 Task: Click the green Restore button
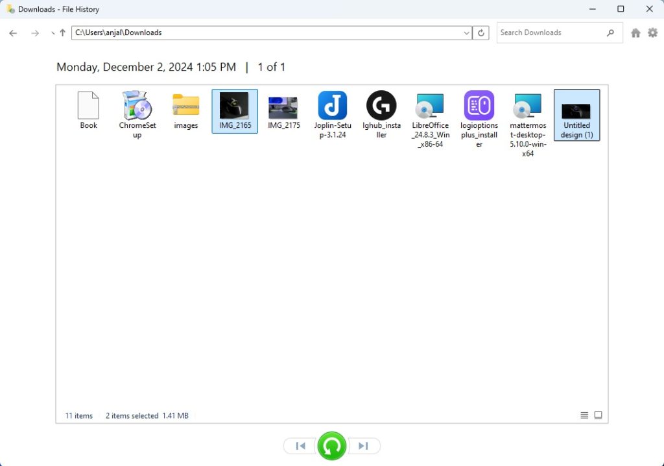(x=331, y=446)
